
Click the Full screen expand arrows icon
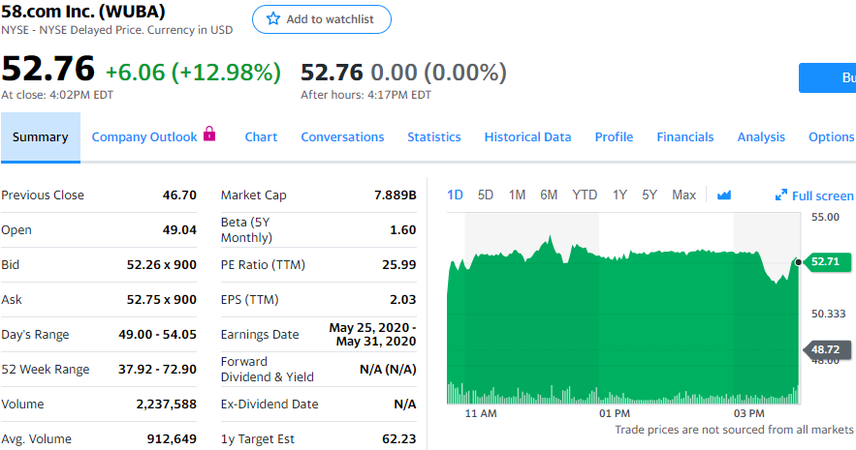(781, 195)
